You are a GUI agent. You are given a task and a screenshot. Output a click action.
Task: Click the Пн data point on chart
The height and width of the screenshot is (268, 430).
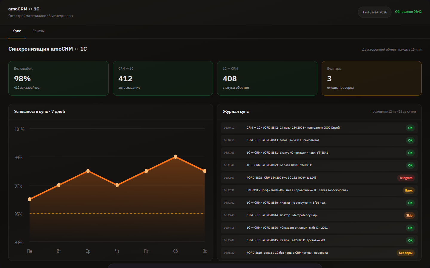pos(30,199)
